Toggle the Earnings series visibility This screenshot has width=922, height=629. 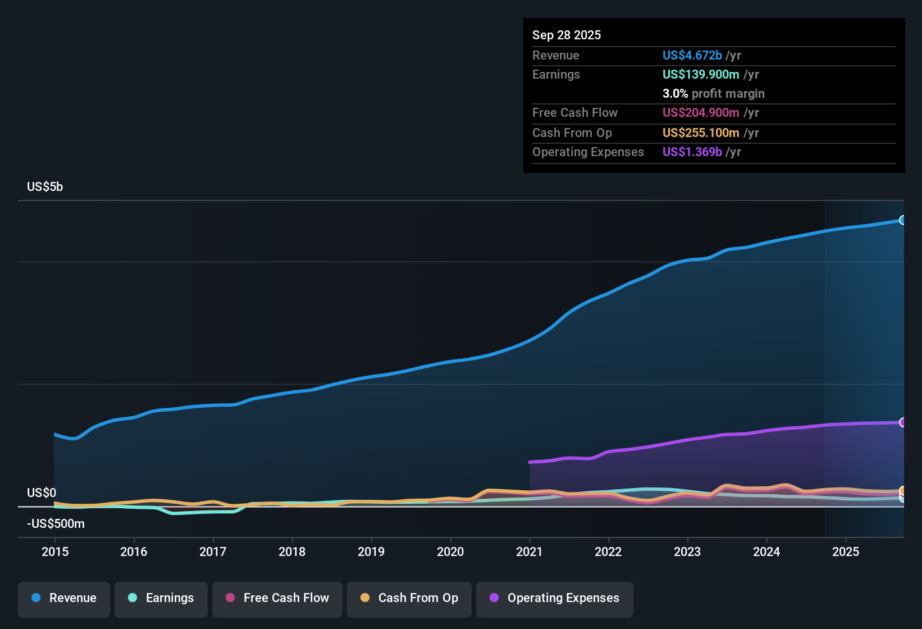pos(161,598)
